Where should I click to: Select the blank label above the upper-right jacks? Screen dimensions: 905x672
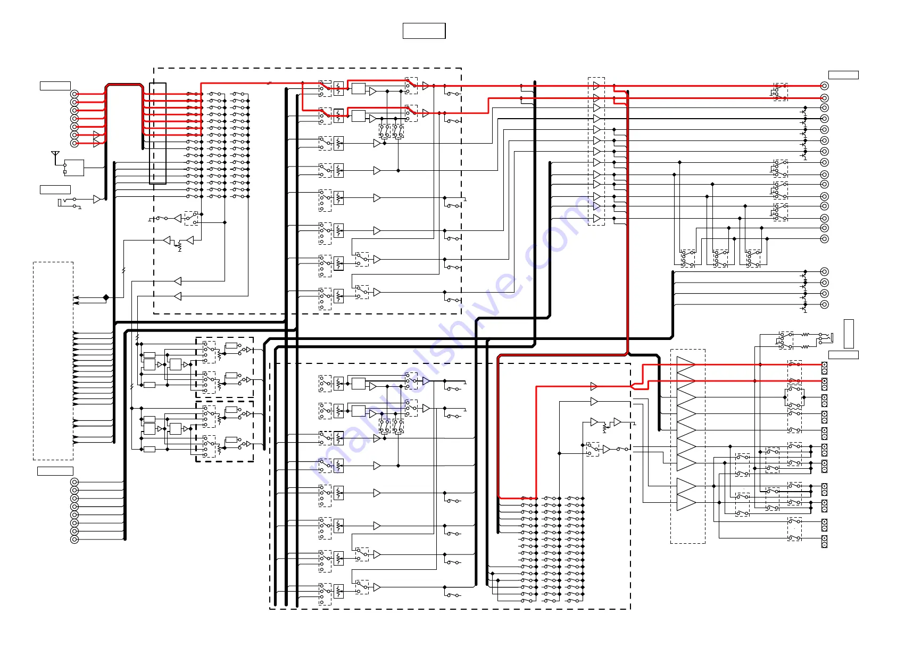point(843,75)
